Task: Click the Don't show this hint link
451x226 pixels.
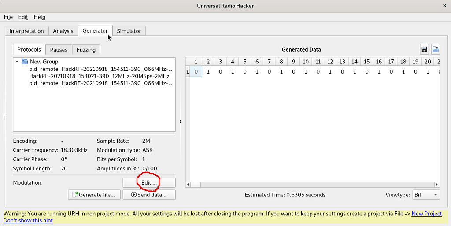Action: pos(28,220)
